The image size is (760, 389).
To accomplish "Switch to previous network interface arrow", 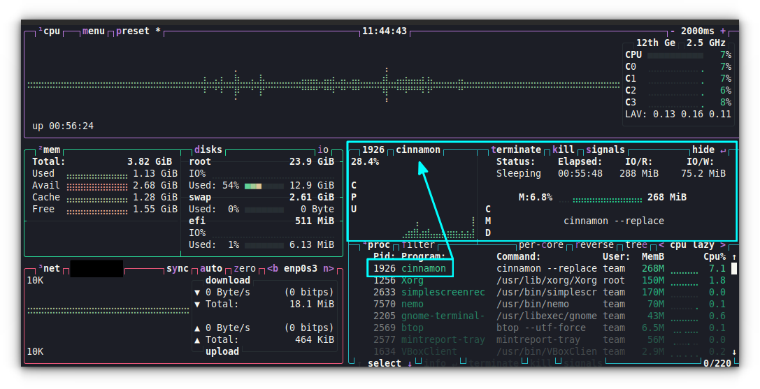I will (x=270, y=268).
